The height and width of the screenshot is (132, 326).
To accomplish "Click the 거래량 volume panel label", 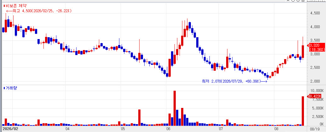I will tap(11, 88).
